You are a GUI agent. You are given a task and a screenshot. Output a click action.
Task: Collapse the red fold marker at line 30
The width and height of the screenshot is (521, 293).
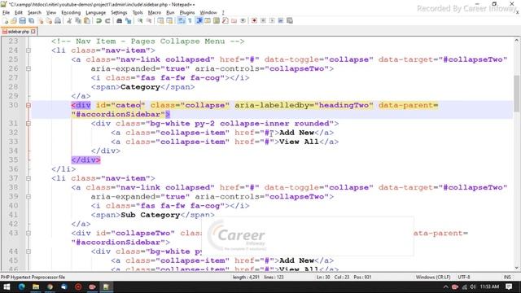28,105
